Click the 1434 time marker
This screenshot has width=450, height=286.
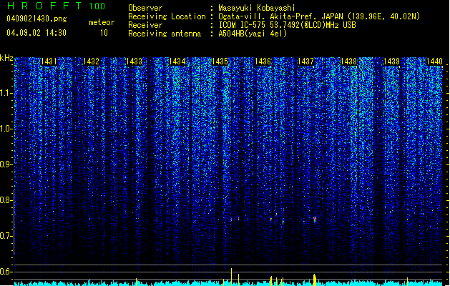[x=177, y=61]
